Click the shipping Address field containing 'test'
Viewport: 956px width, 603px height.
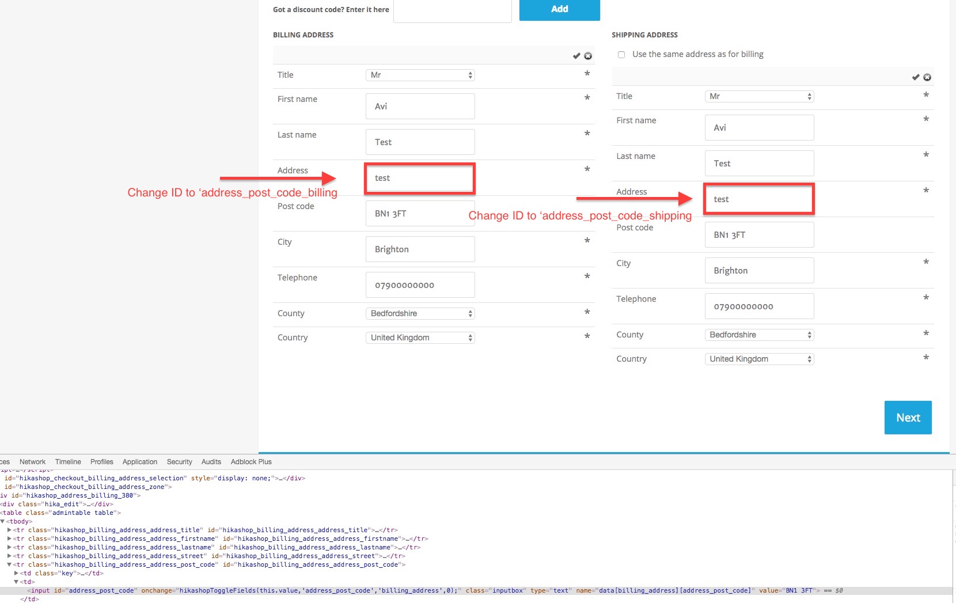click(759, 199)
